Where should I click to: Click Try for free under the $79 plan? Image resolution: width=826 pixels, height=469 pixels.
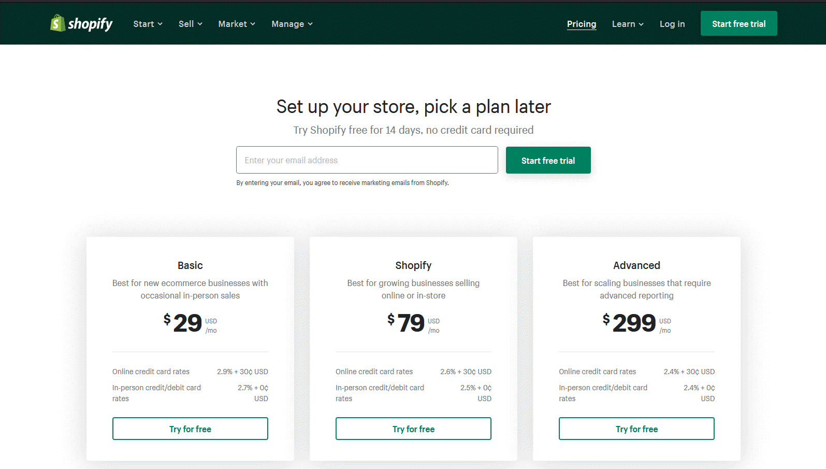pos(413,429)
